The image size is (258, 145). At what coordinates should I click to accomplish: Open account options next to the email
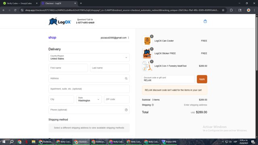tap(129, 37)
